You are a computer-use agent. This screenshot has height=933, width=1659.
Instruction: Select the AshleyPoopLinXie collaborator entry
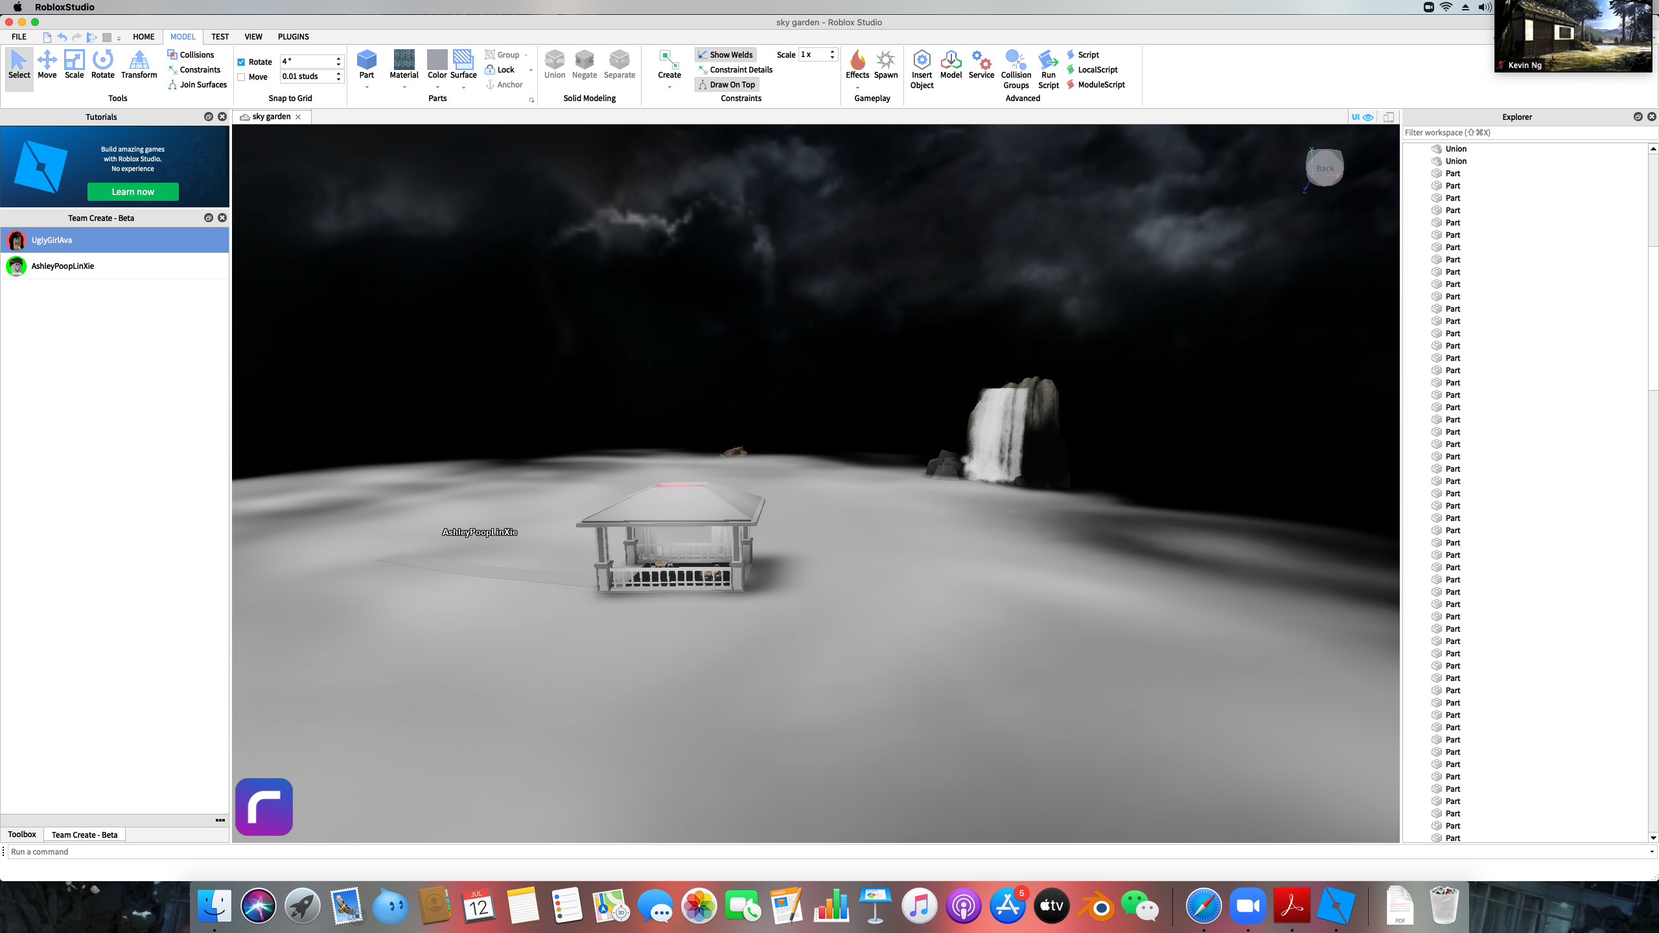(63, 266)
